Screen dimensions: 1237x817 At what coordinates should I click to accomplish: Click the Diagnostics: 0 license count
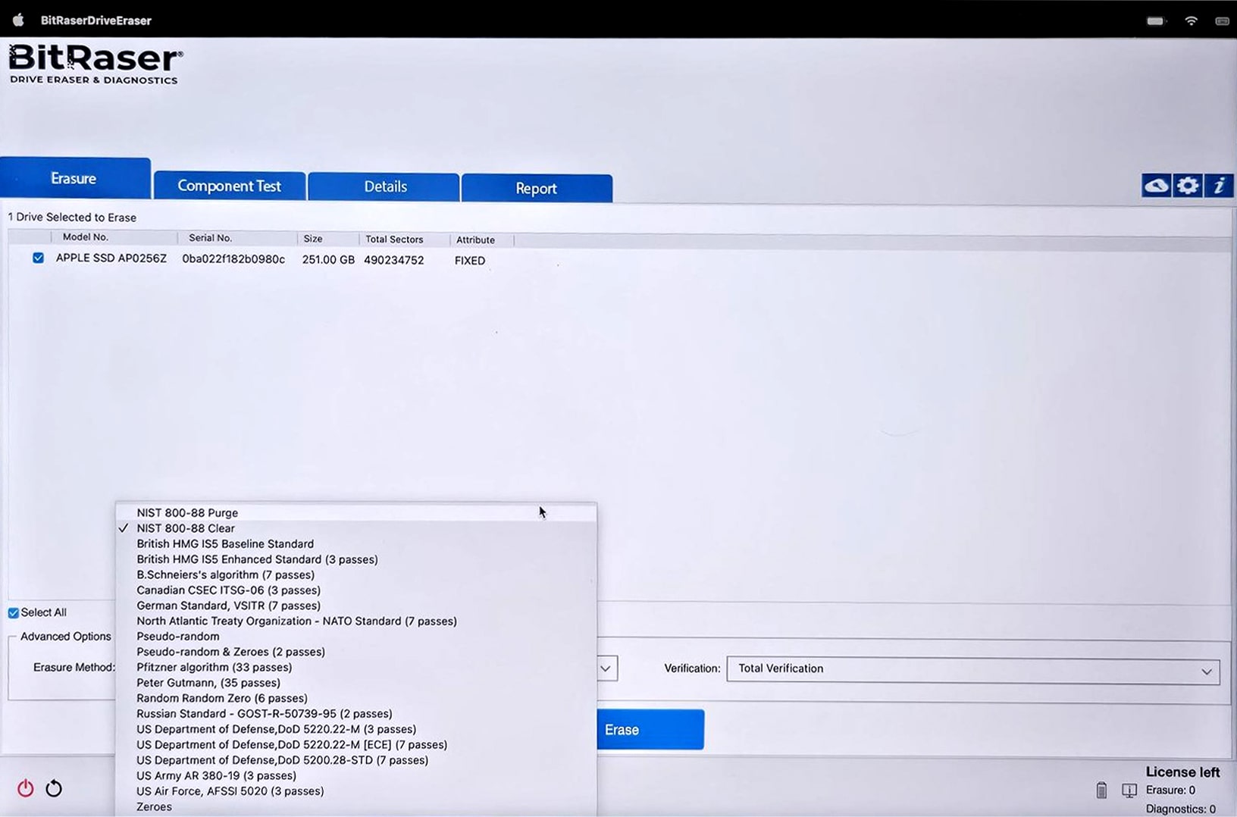coord(1180,809)
